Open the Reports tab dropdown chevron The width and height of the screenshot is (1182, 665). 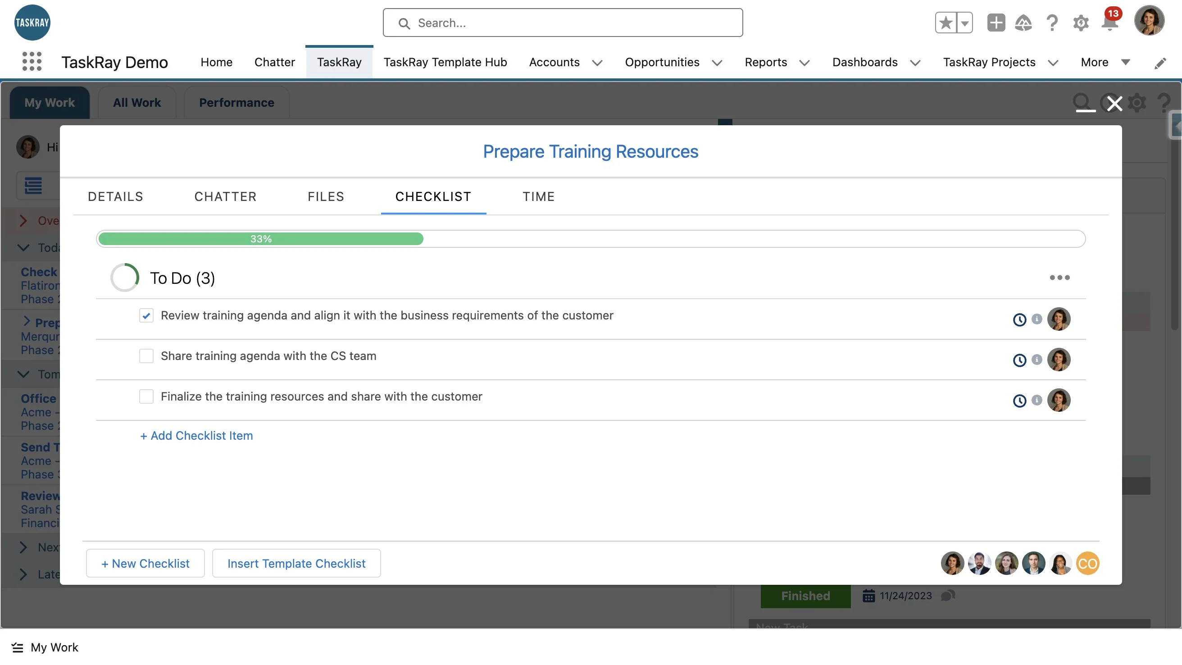[805, 63]
